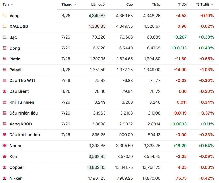The height and width of the screenshot is (183, 219).
Task: Click the US flag icon beside Platin
Action: (4, 59)
